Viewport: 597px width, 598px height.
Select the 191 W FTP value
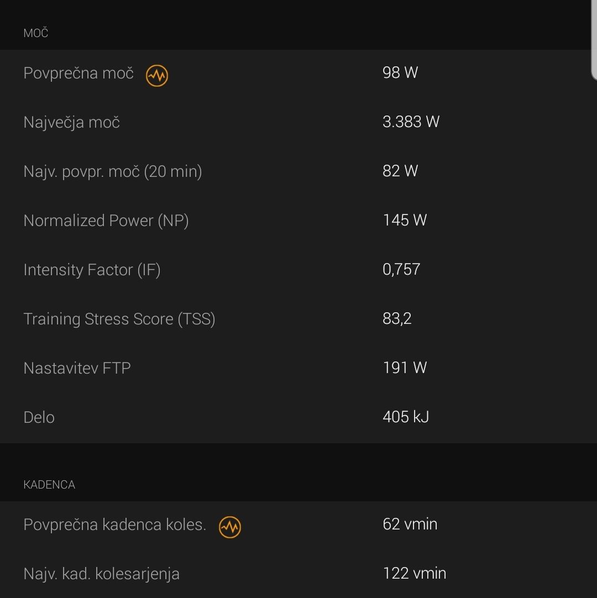(405, 368)
